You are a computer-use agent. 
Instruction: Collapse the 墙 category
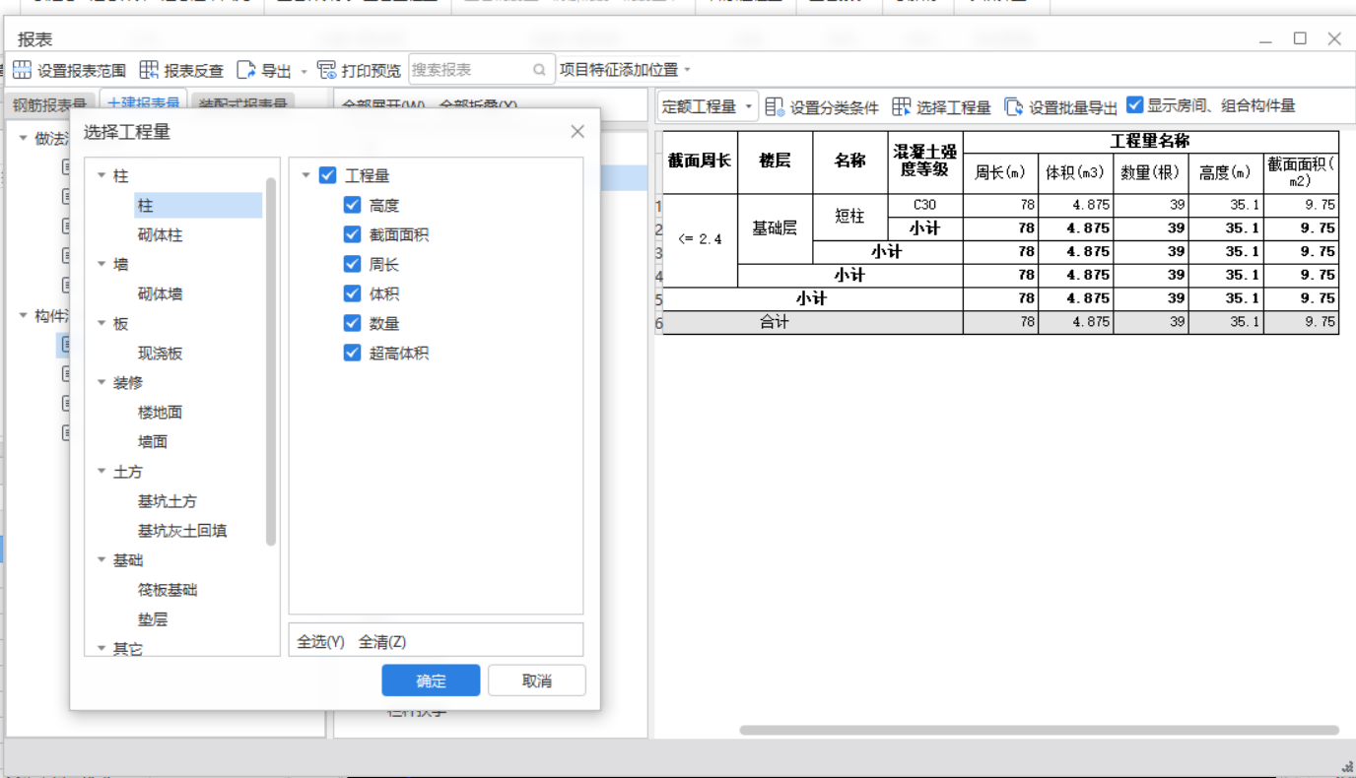click(102, 265)
